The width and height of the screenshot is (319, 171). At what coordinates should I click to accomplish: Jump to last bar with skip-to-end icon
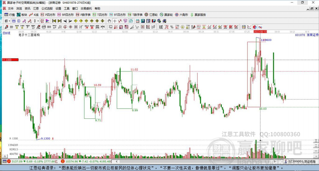[60, 21]
